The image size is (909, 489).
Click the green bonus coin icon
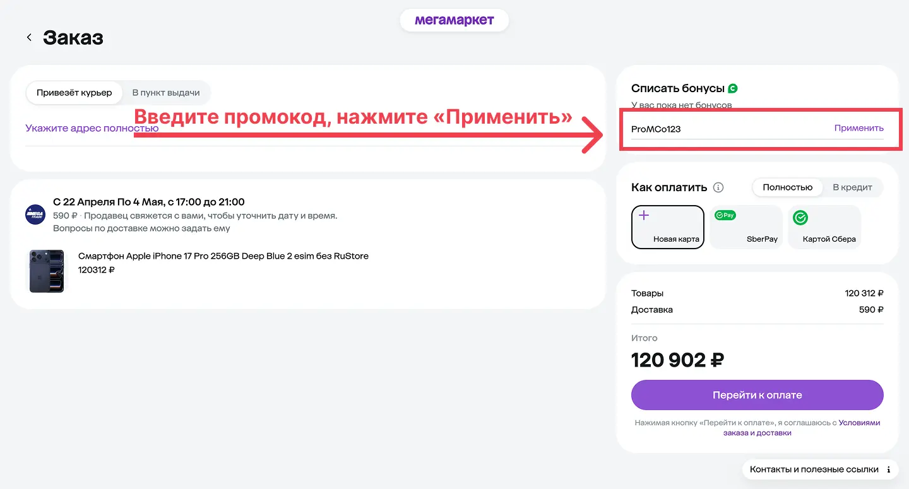click(733, 88)
